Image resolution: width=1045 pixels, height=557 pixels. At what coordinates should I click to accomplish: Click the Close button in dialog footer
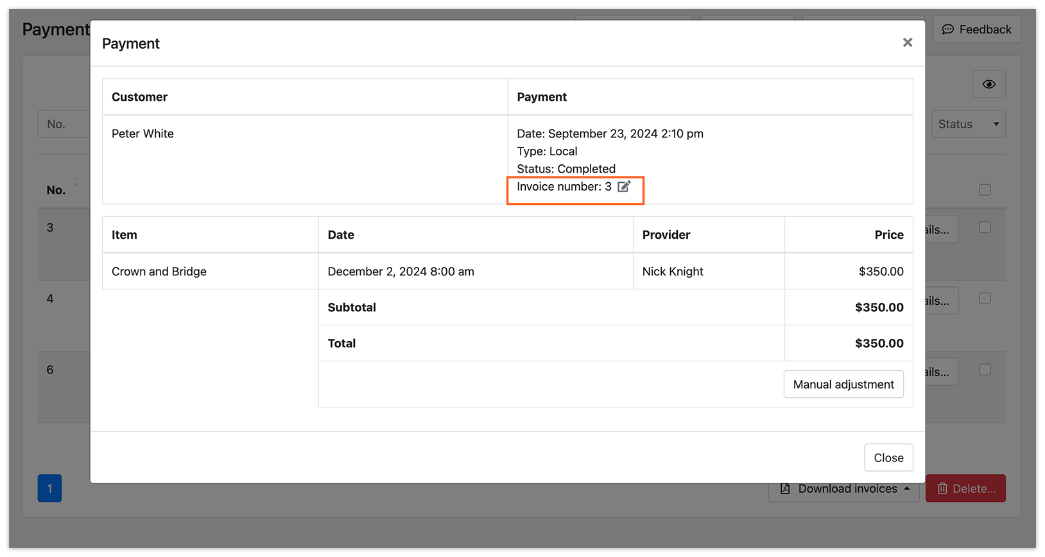point(888,458)
